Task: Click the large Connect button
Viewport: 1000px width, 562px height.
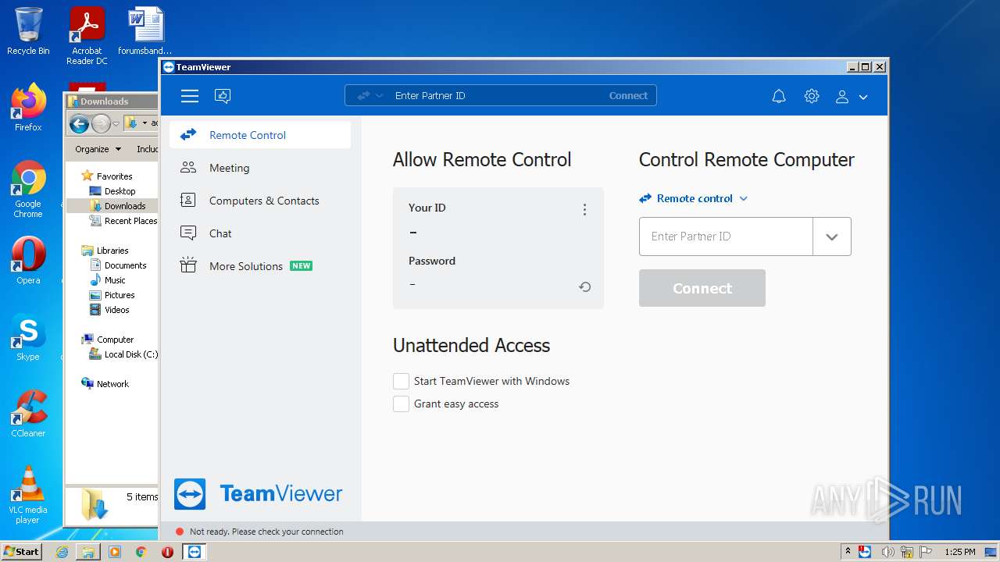Action: pos(702,288)
